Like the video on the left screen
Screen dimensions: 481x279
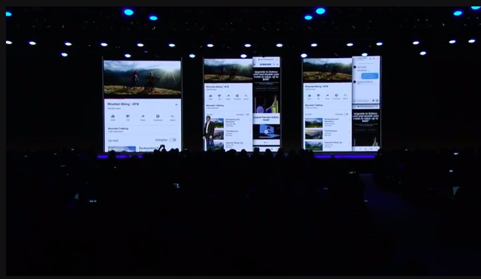pos(113,117)
